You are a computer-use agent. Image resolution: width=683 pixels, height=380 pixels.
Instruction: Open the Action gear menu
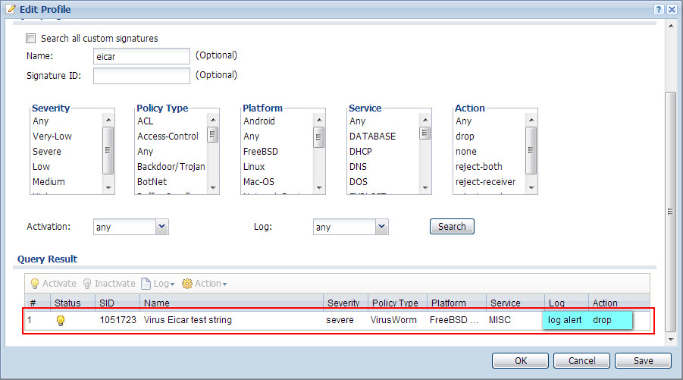pyautogui.click(x=204, y=284)
